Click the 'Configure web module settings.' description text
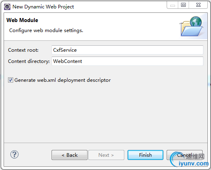Image resolution: width=211 pixels, height=170 pixels. tap(46, 30)
